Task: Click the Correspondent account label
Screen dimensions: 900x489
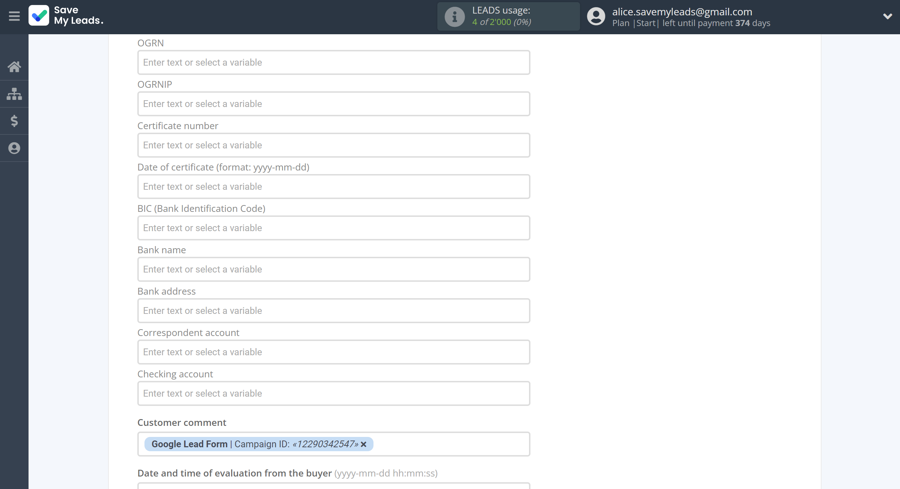Action: 188,333
